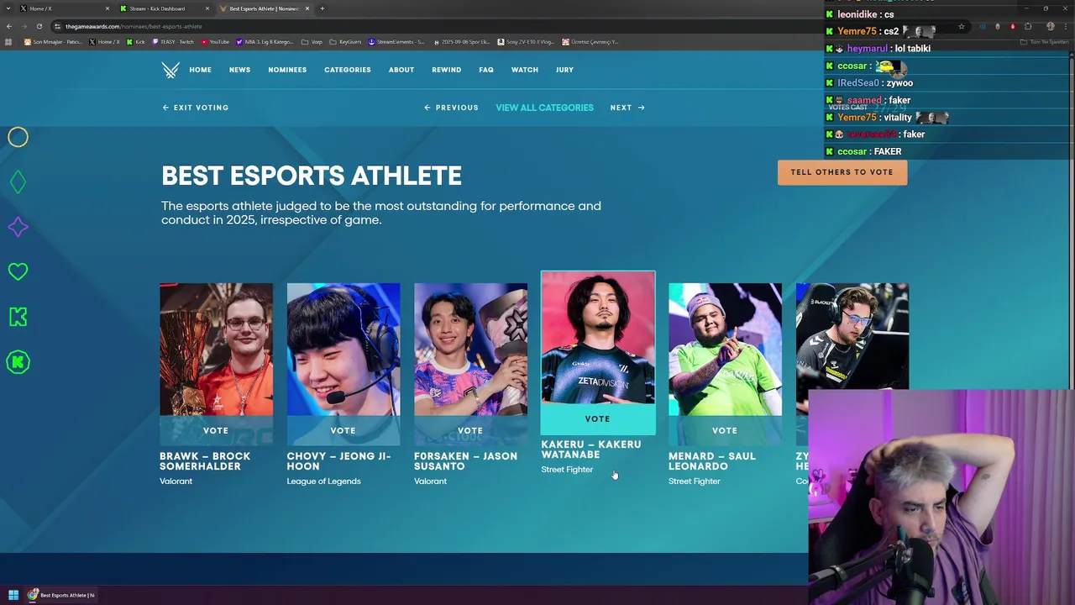Image resolution: width=1075 pixels, height=605 pixels.
Task: Open the bookmarks apps grid icon
Action: [8, 42]
